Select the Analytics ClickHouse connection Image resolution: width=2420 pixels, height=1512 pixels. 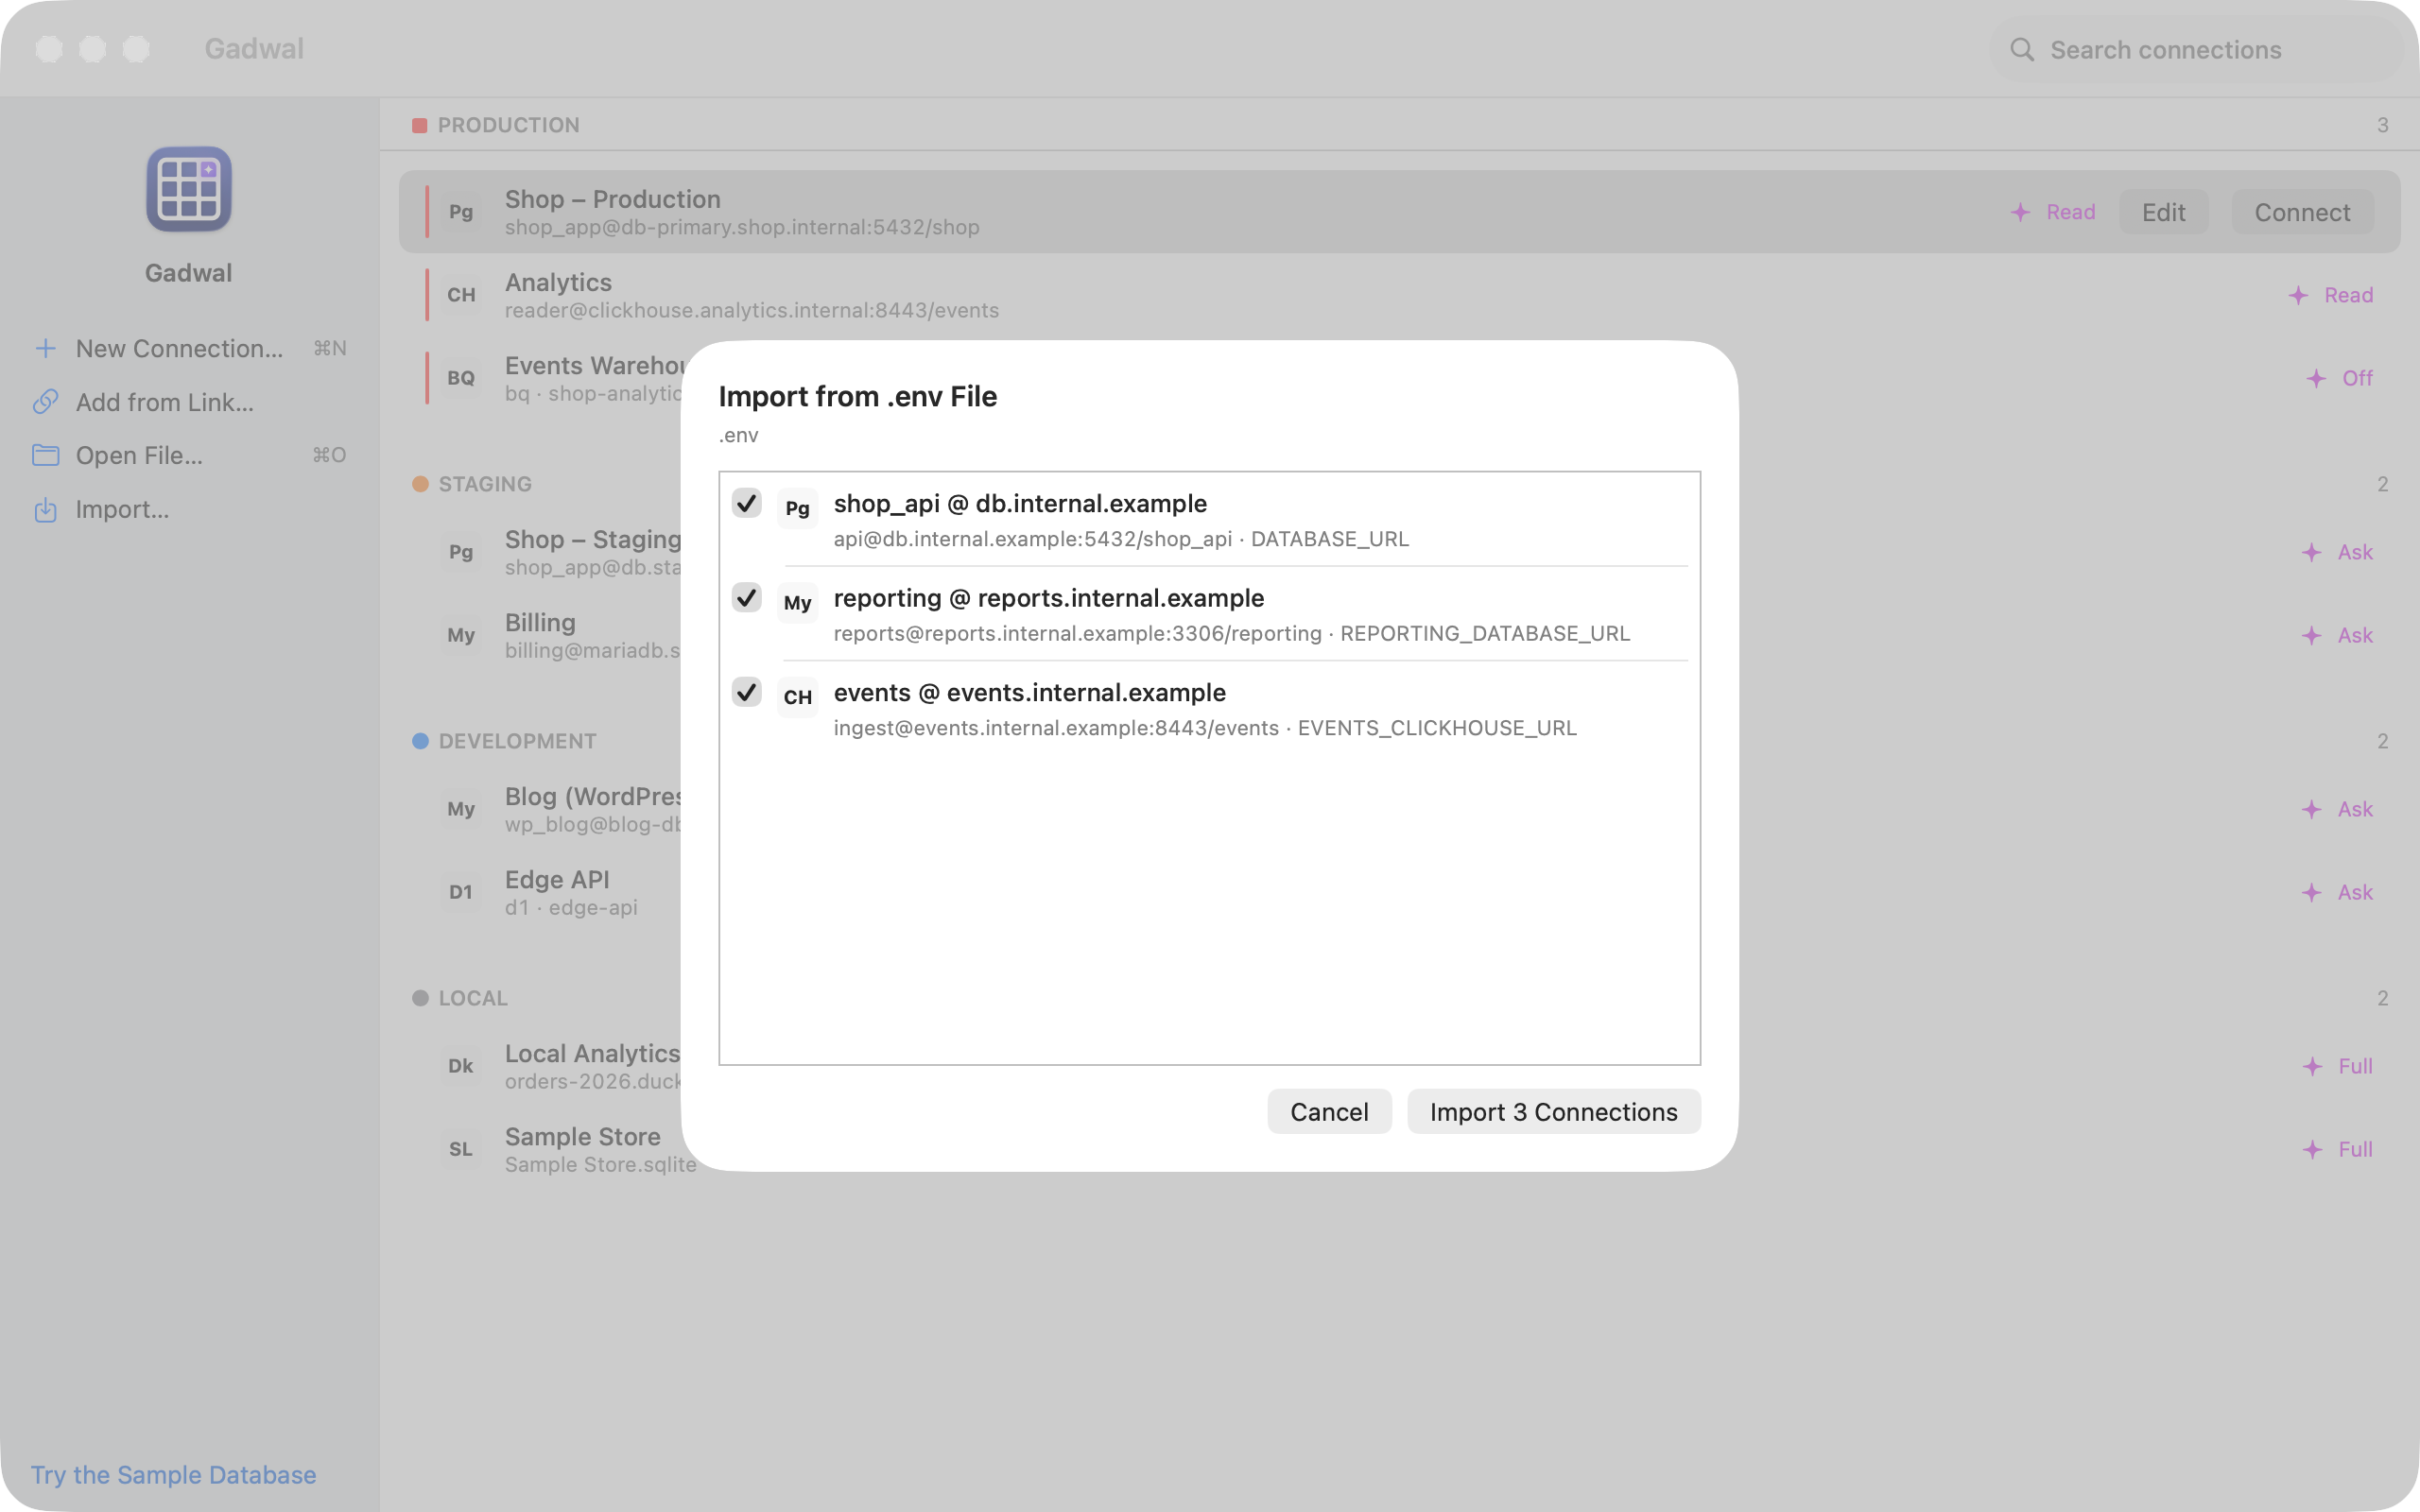coord(1399,295)
